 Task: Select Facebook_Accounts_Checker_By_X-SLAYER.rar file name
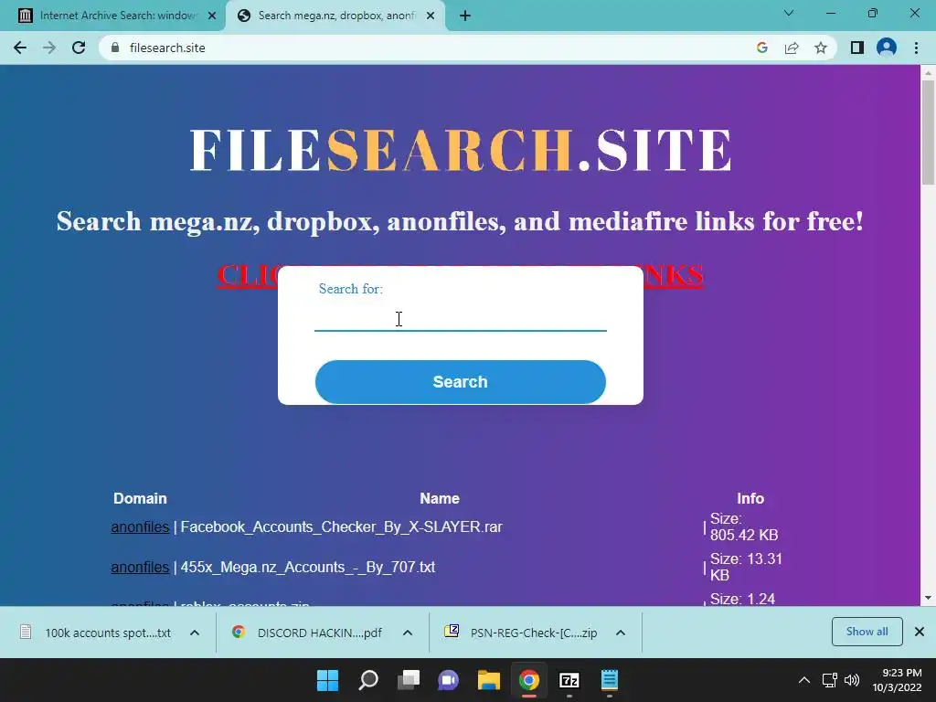pos(342,527)
